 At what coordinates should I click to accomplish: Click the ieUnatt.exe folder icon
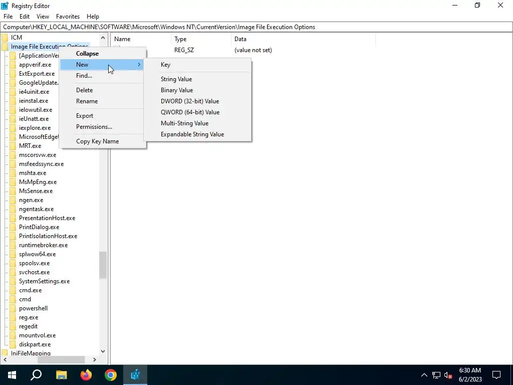coord(13,118)
